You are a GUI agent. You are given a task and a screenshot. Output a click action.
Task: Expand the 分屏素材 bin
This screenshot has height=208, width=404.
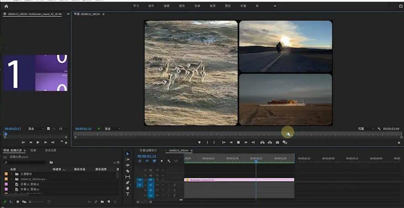[x=11, y=174]
